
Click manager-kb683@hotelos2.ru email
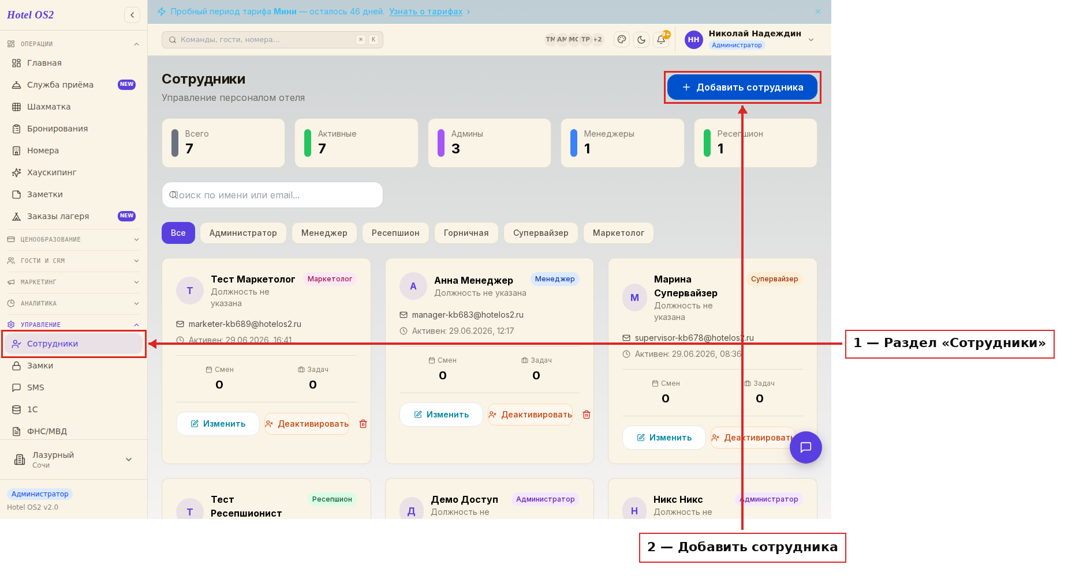coord(468,315)
